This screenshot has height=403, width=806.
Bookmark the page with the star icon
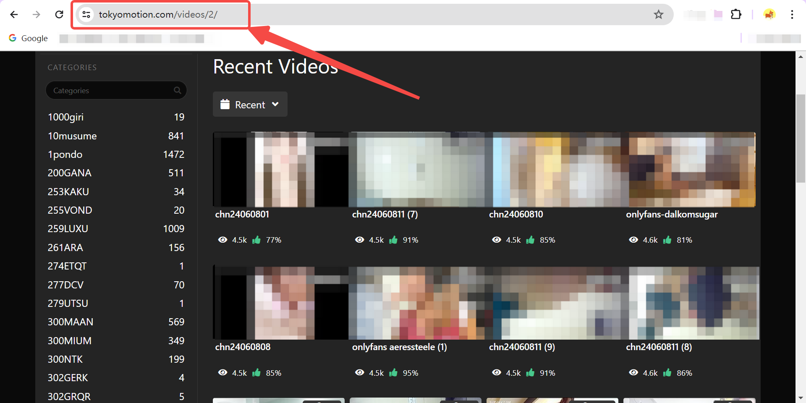click(659, 14)
